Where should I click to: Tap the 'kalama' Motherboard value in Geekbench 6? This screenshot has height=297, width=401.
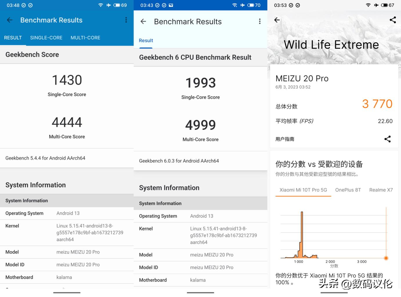(x=198, y=280)
